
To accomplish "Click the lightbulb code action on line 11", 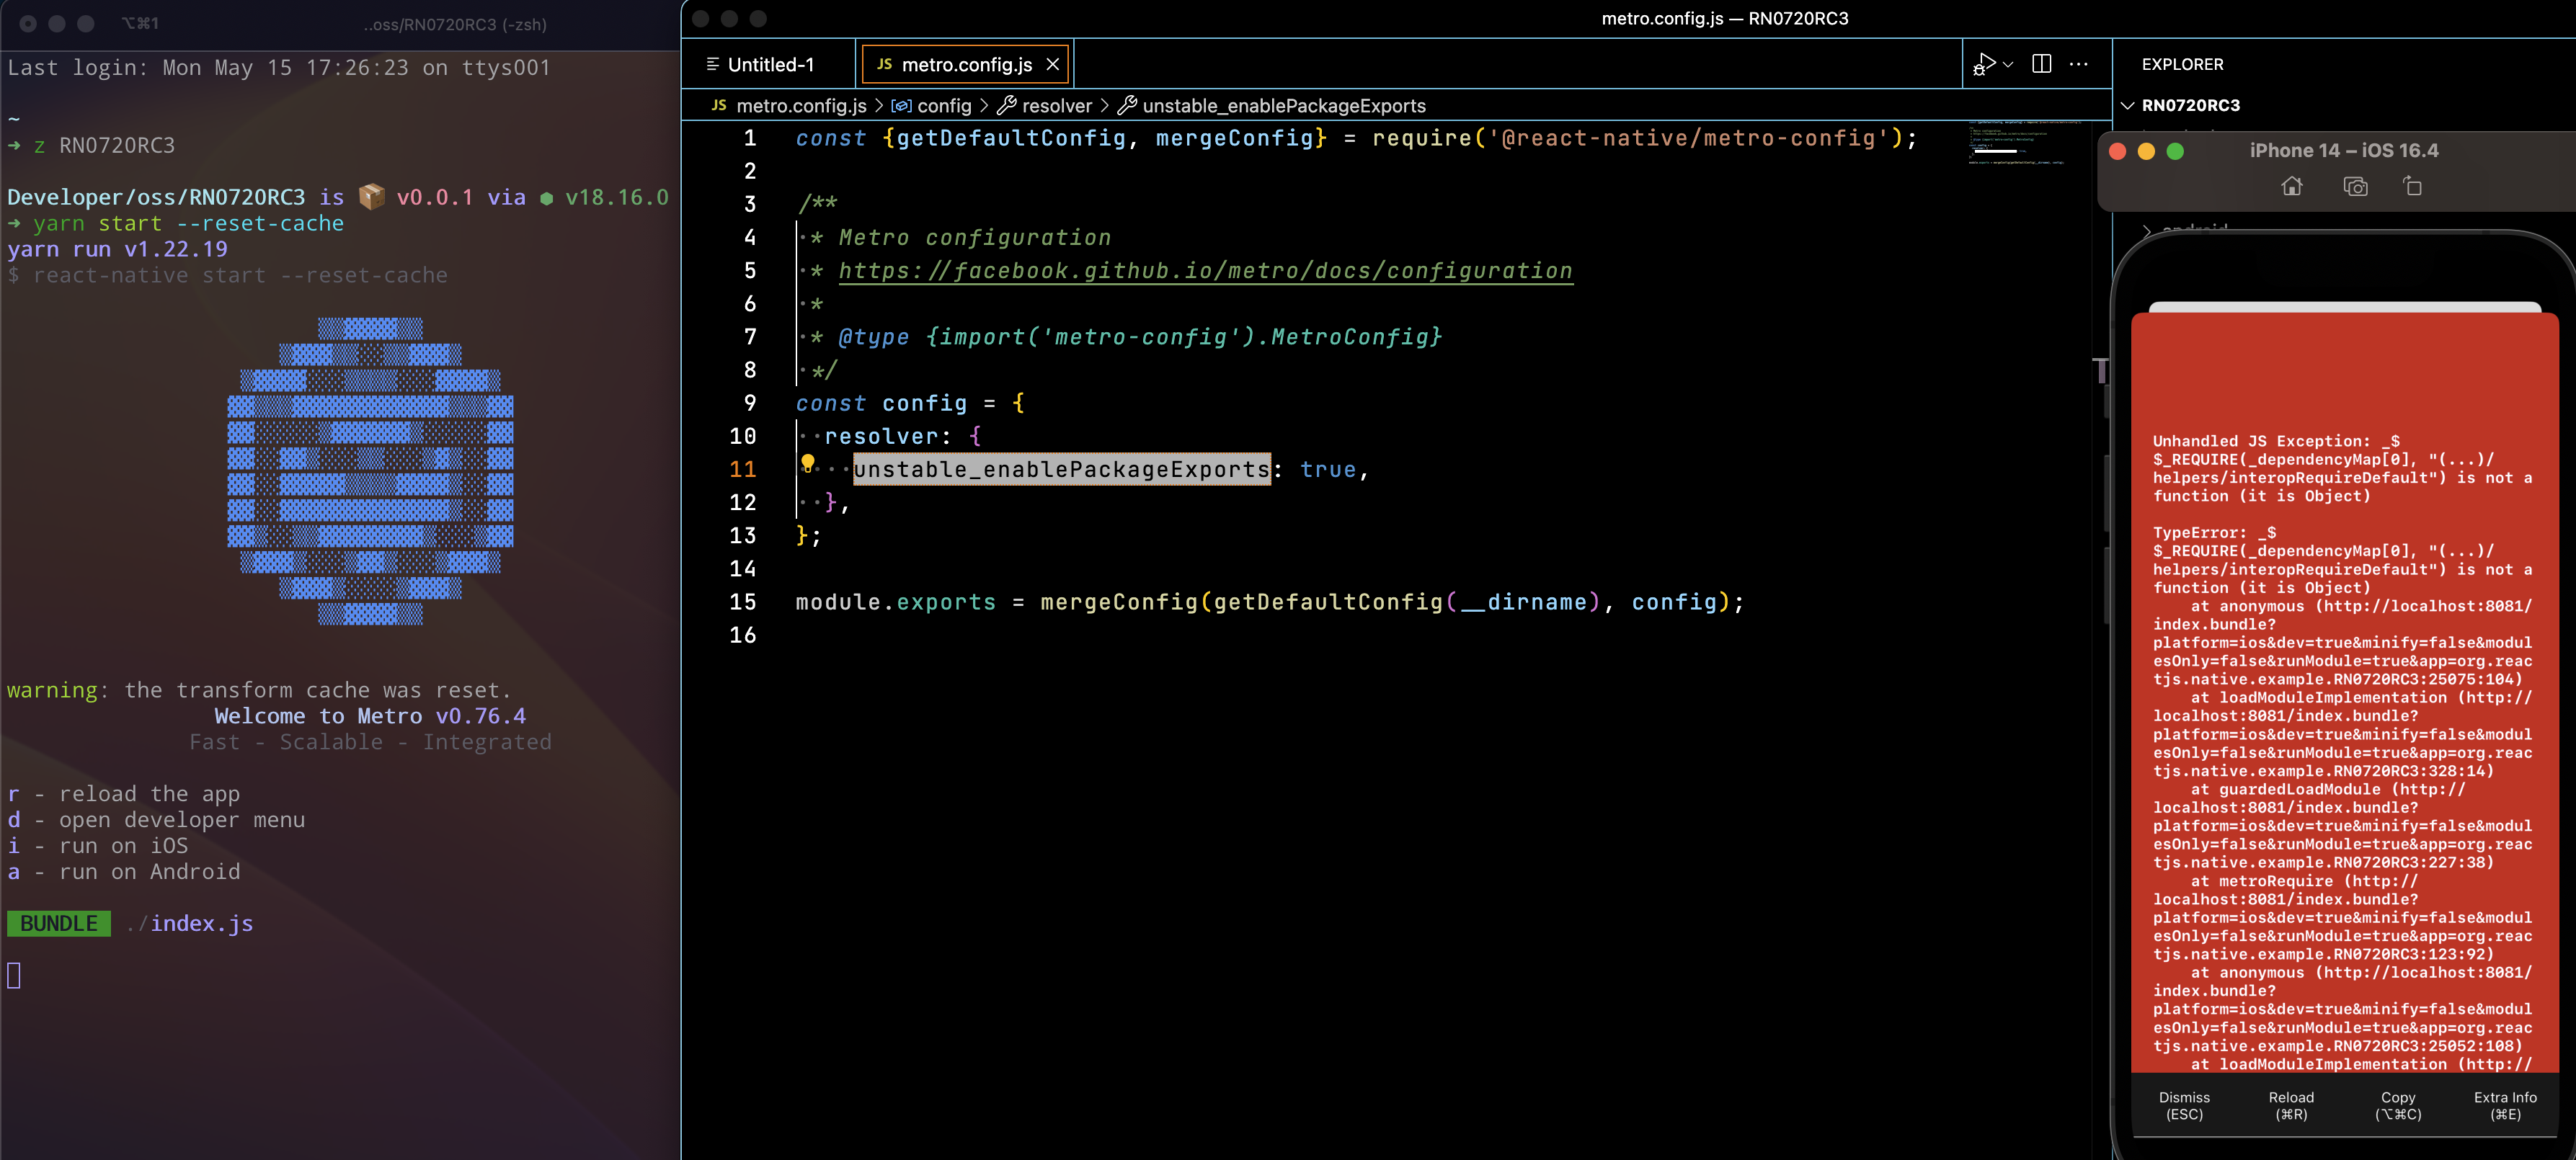I will coord(808,462).
